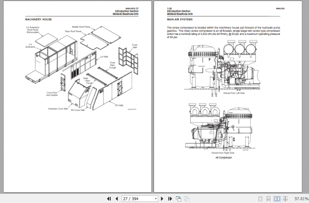The height and width of the screenshot is (203, 309).
Task: Switch to two-page continuous view
Action: pyautogui.click(x=285, y=199)
